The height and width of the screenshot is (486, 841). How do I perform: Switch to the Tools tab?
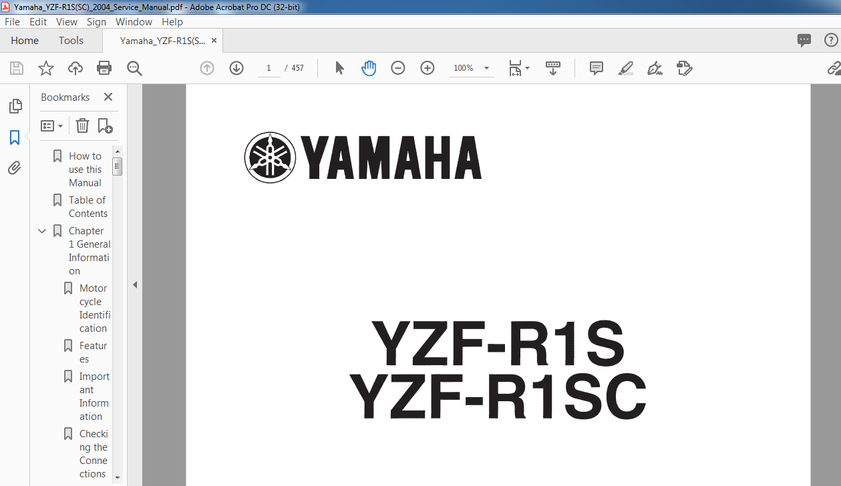(71, 41)
